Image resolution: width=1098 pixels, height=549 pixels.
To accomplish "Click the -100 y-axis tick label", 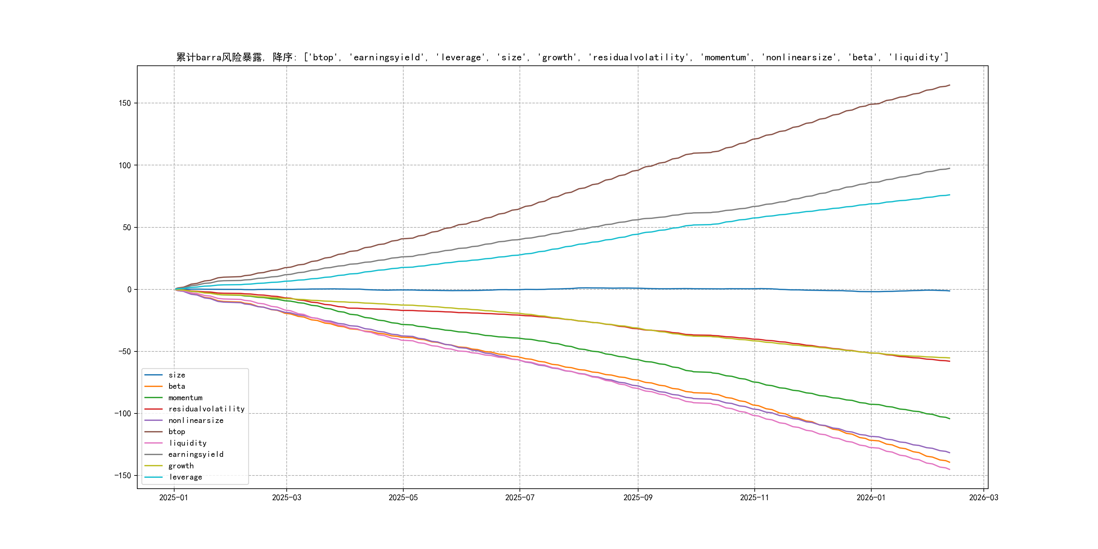I will tap(122, 413).
